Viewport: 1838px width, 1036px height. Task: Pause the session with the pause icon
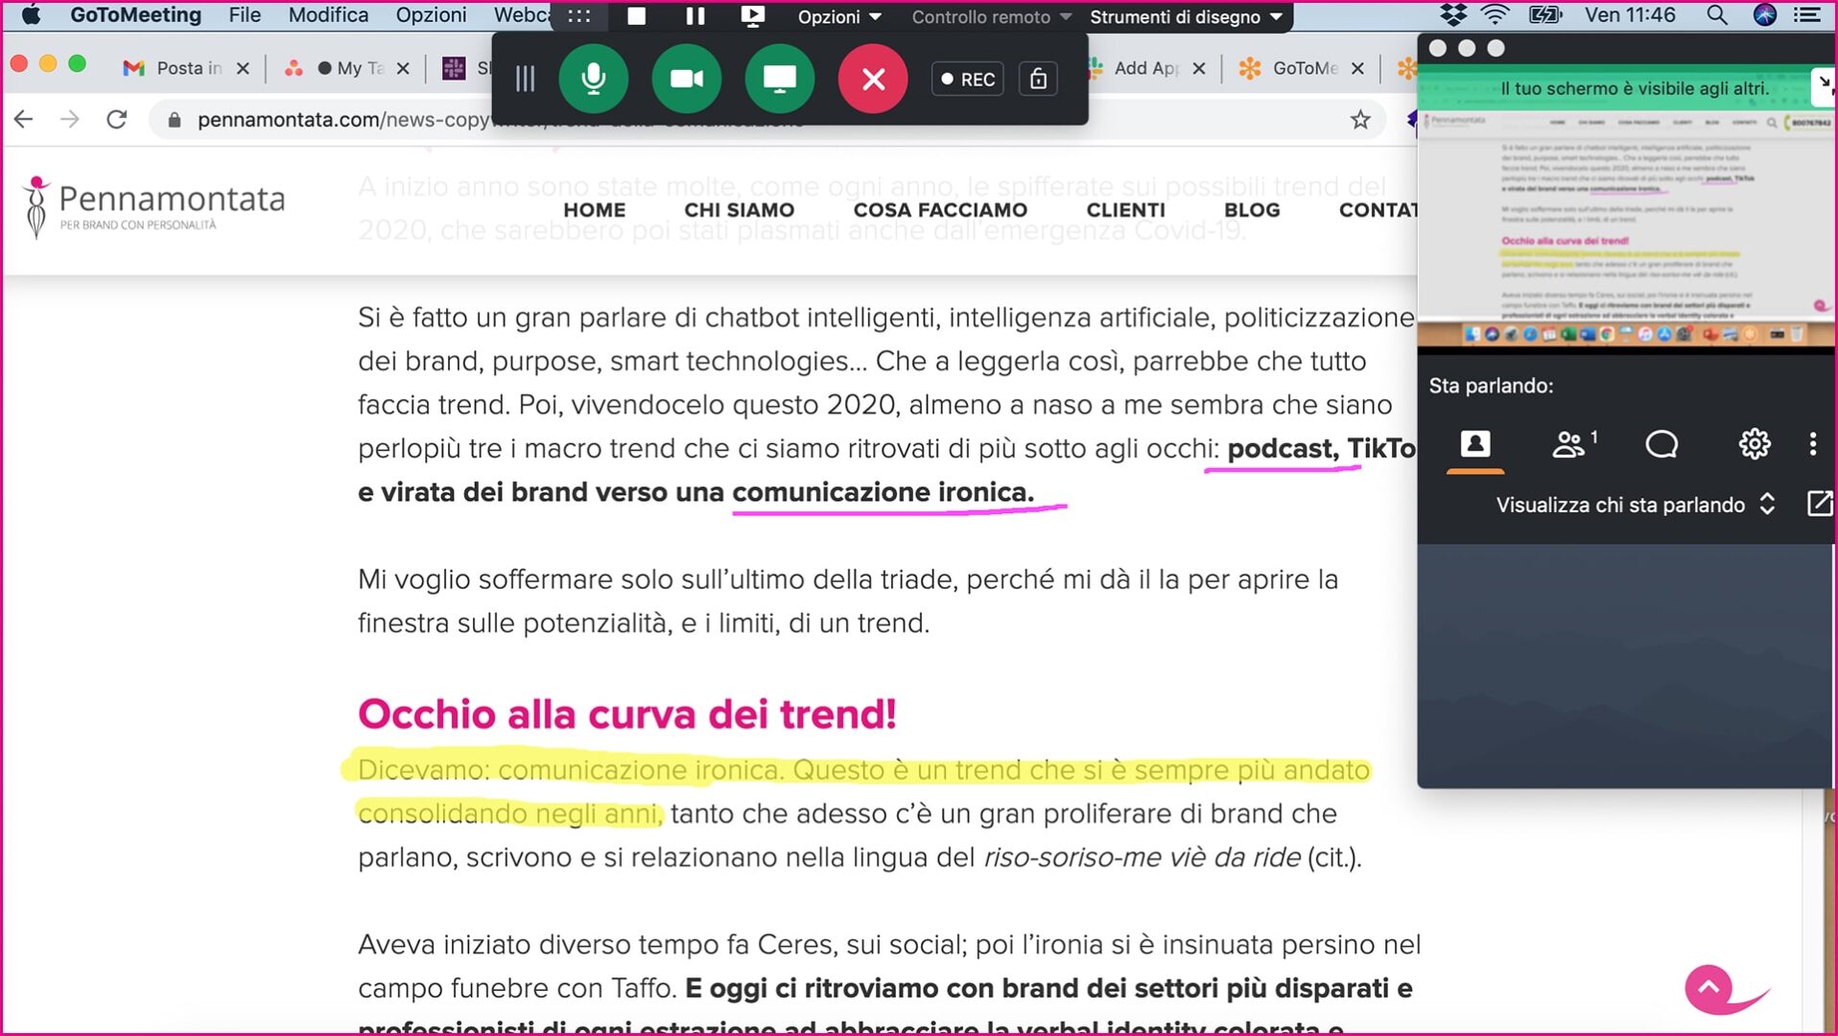[x=695, y=15]
